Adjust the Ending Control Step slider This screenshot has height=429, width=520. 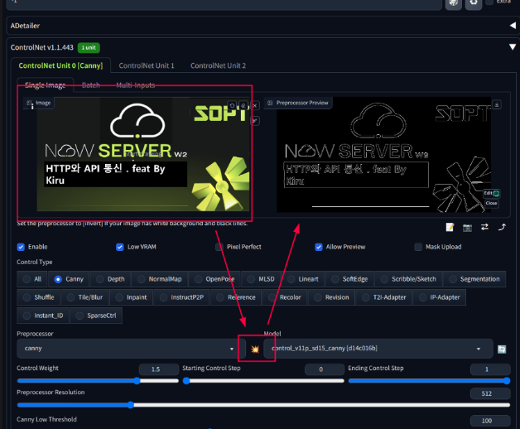429,381
